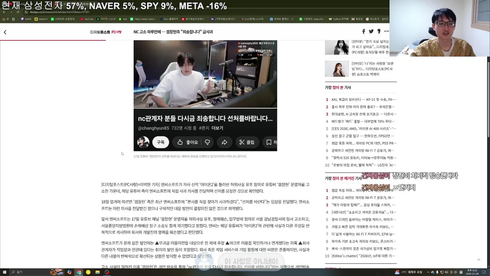
Task: Click the scroll-to-top arrow button
Action: coord(479,260)
